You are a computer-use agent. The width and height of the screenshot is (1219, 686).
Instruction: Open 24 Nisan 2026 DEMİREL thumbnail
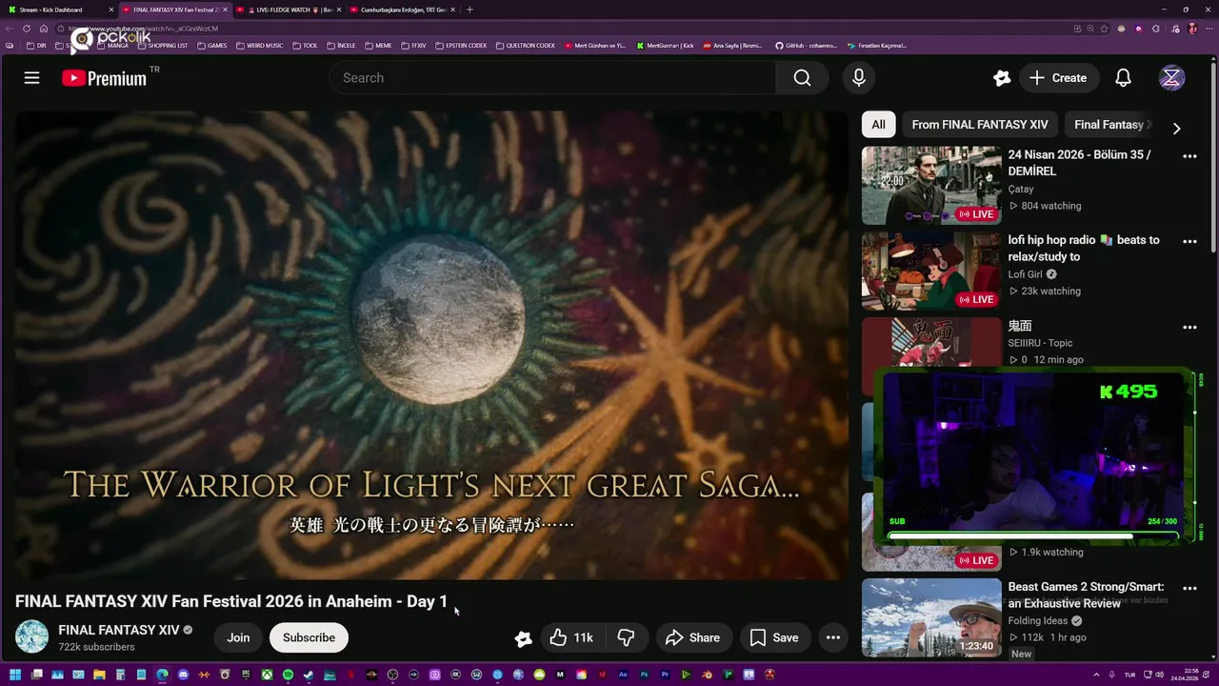point(931,185)
